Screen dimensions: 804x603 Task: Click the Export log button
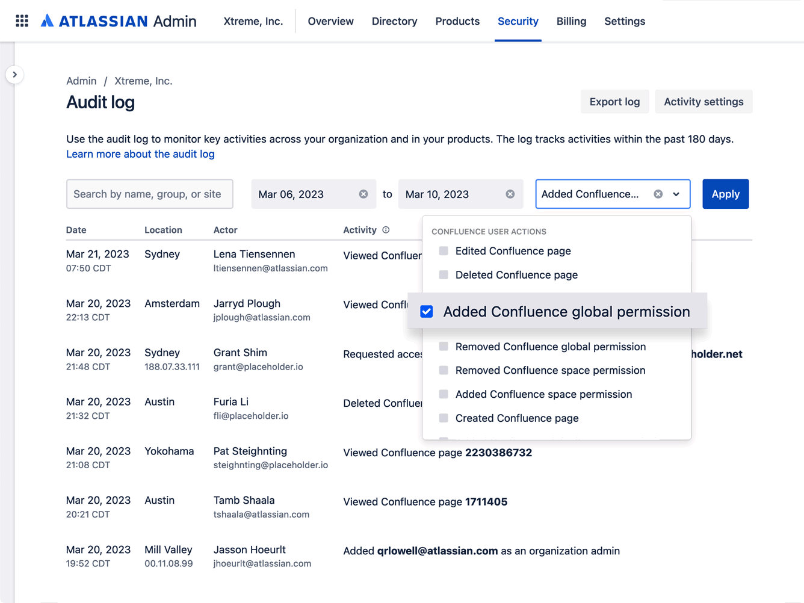point(614,101)
